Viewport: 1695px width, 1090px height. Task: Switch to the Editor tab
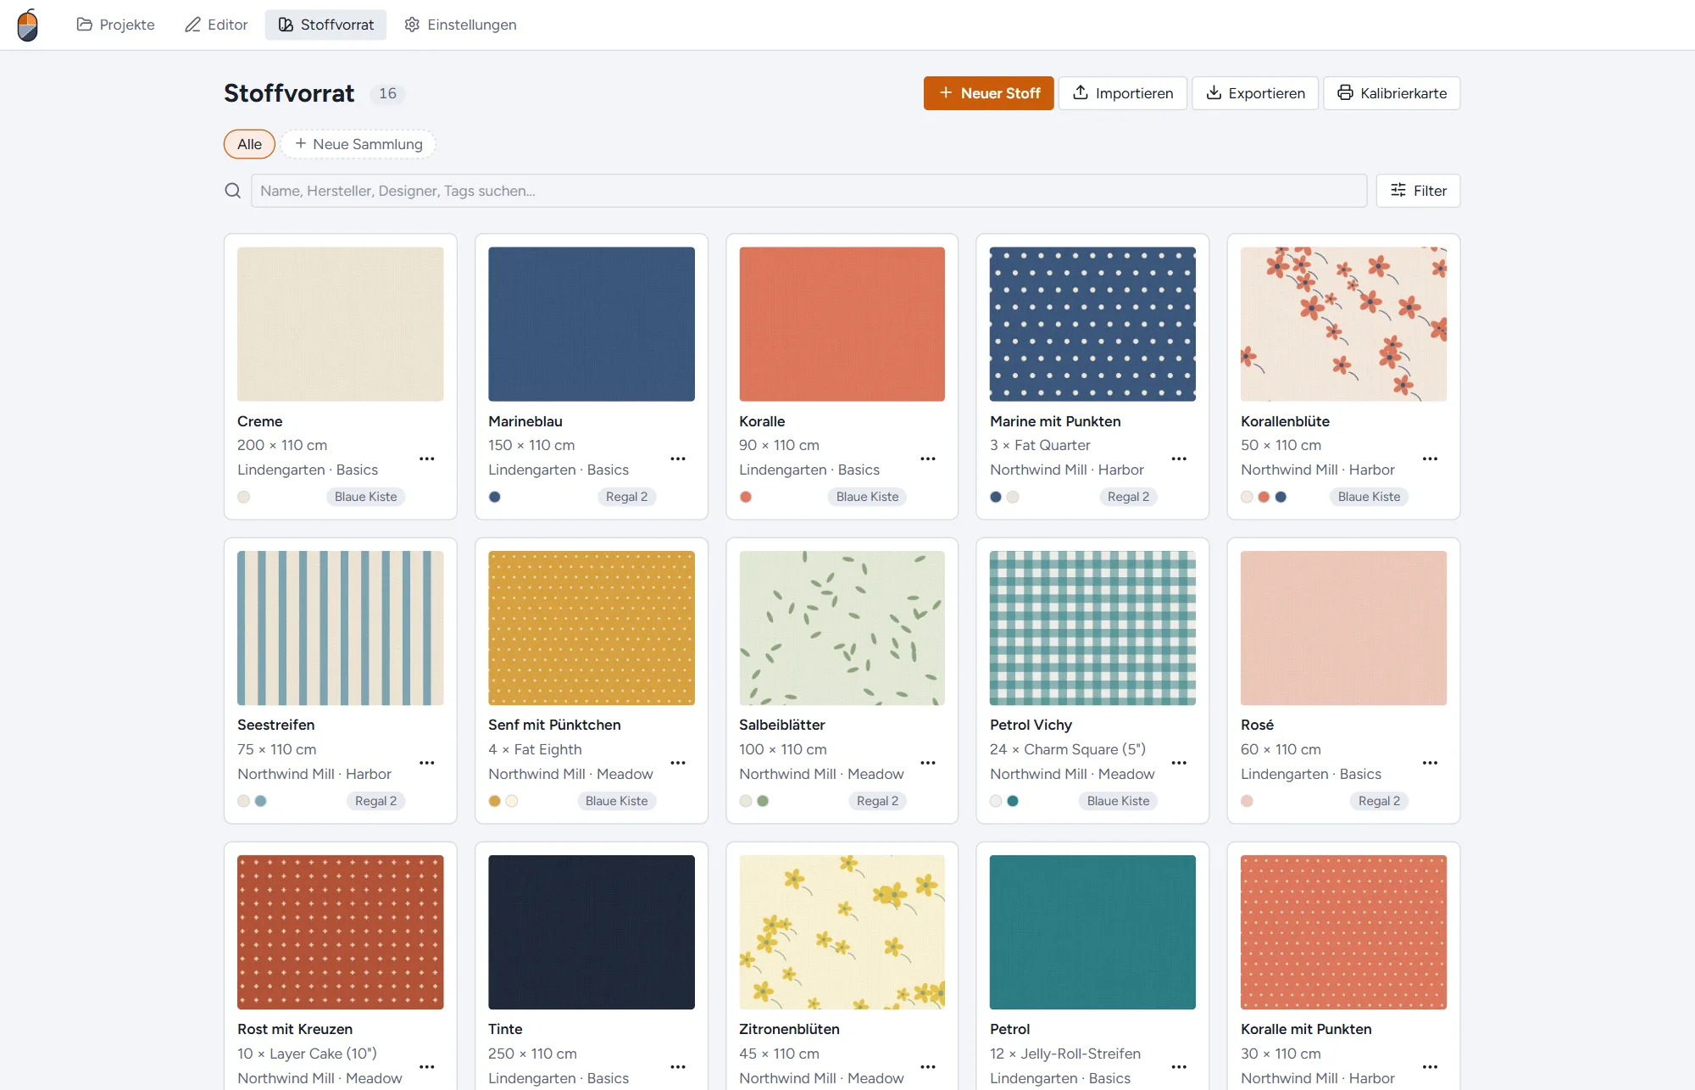[x=216, y=25]
